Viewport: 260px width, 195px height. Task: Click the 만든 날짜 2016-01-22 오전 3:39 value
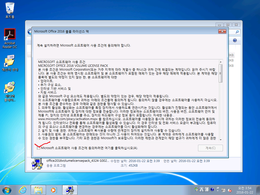coord(194,161)
